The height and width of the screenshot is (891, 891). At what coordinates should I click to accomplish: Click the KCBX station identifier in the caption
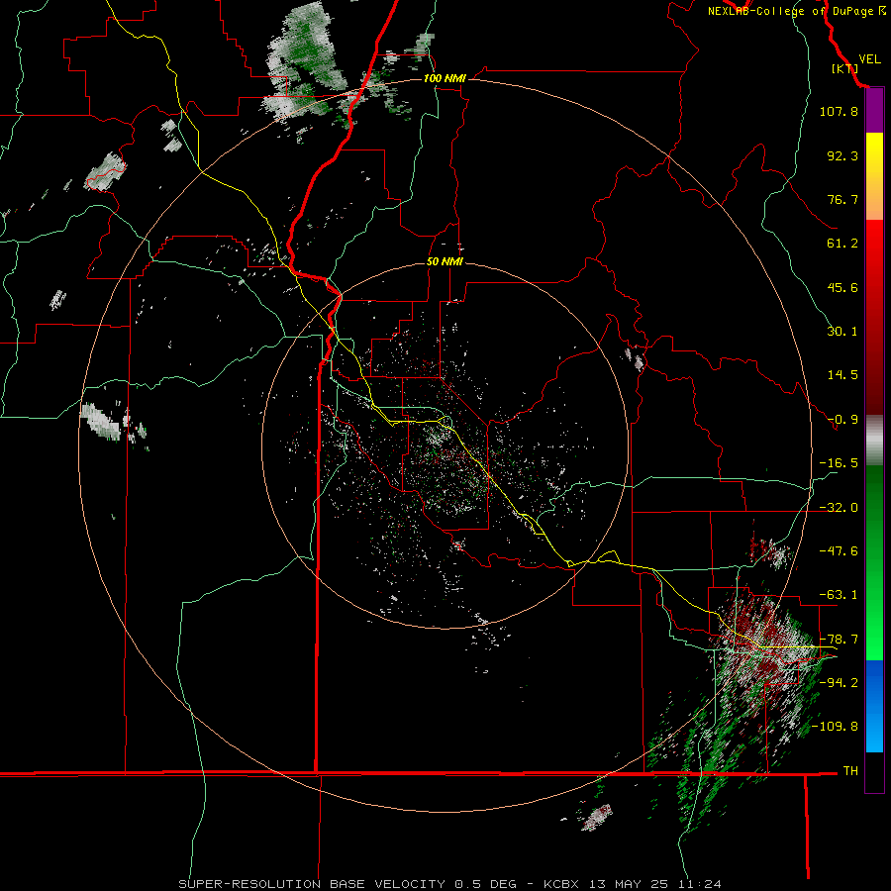(561, 884)
